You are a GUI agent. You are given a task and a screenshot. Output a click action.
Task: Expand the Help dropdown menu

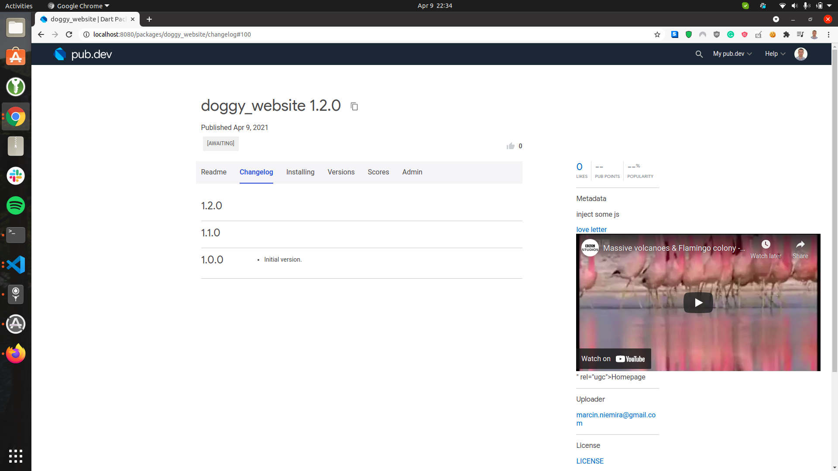pyautogui.click(x=775, y=54)
